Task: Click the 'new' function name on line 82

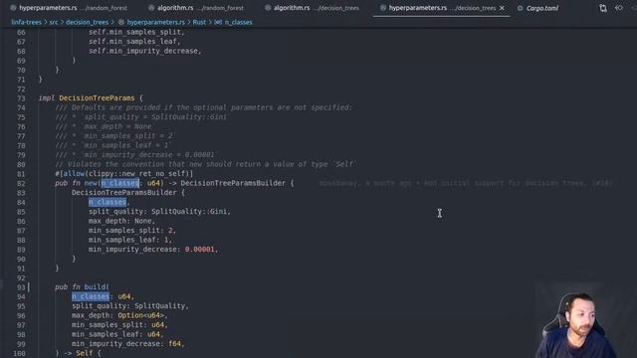Action: (91, 183)
